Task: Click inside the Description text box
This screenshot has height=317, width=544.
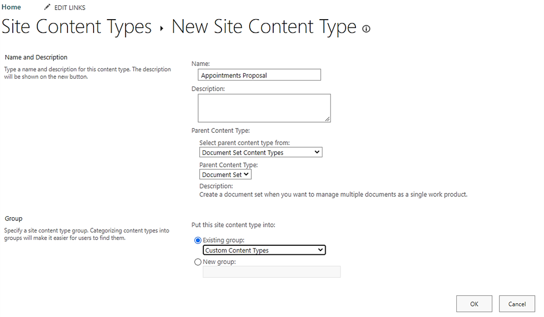Action: pos(263,107)
